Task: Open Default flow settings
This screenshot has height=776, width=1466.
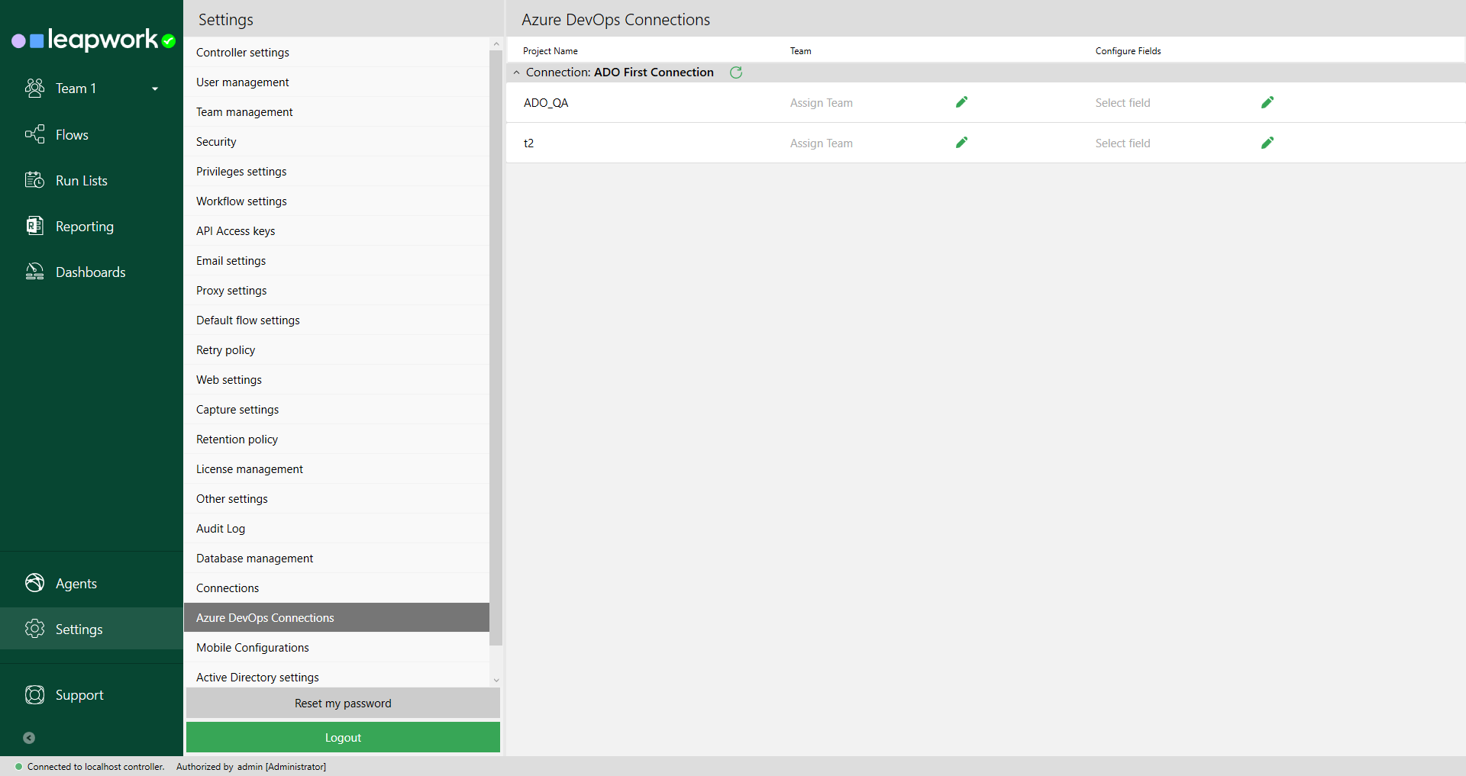Action: 337,320
